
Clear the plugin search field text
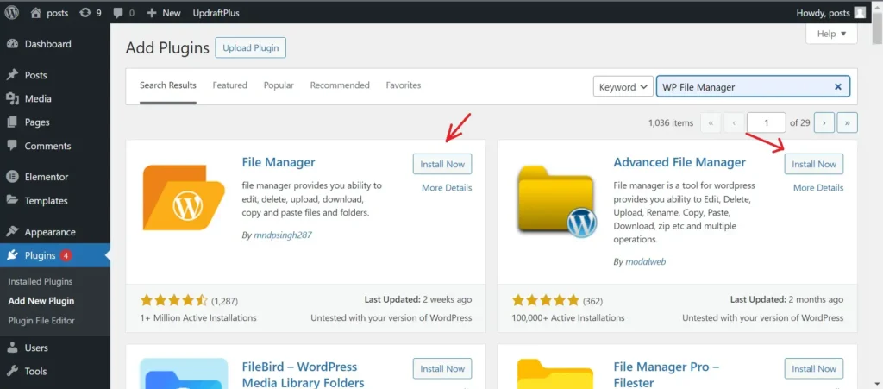[x=837, y=87]
